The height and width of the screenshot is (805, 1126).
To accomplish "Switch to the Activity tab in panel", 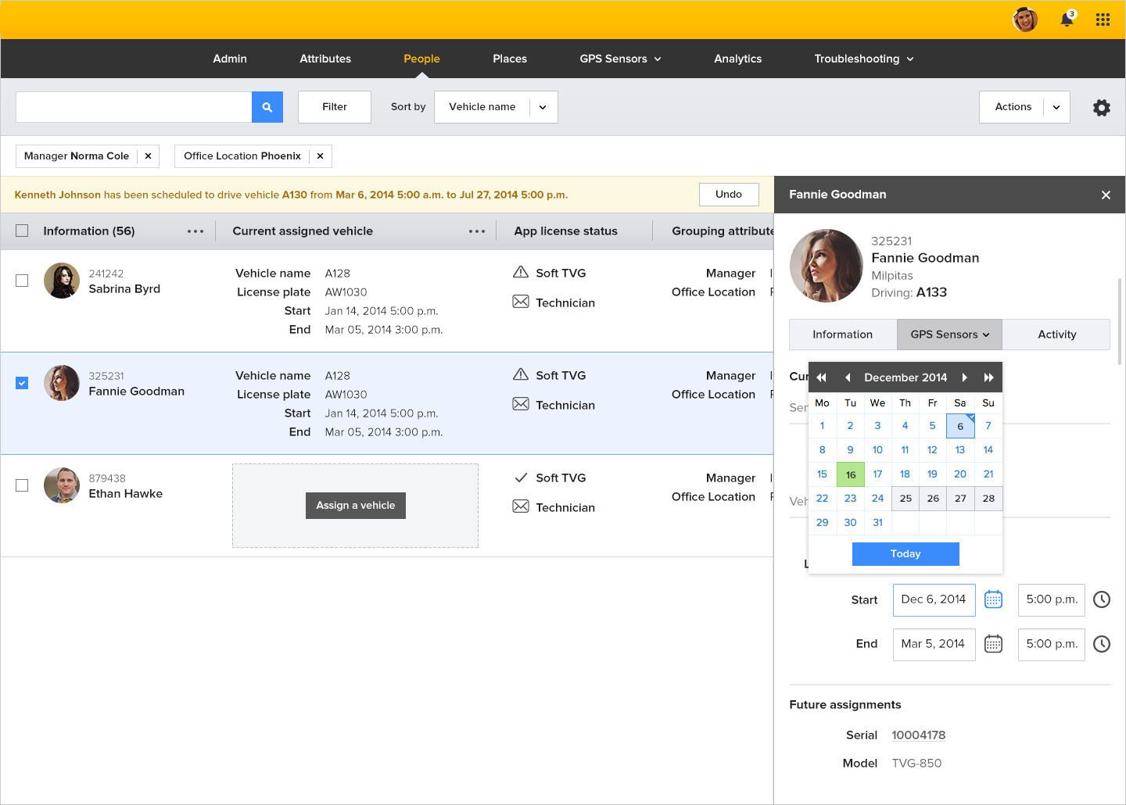I will (x=1056, y=335).
